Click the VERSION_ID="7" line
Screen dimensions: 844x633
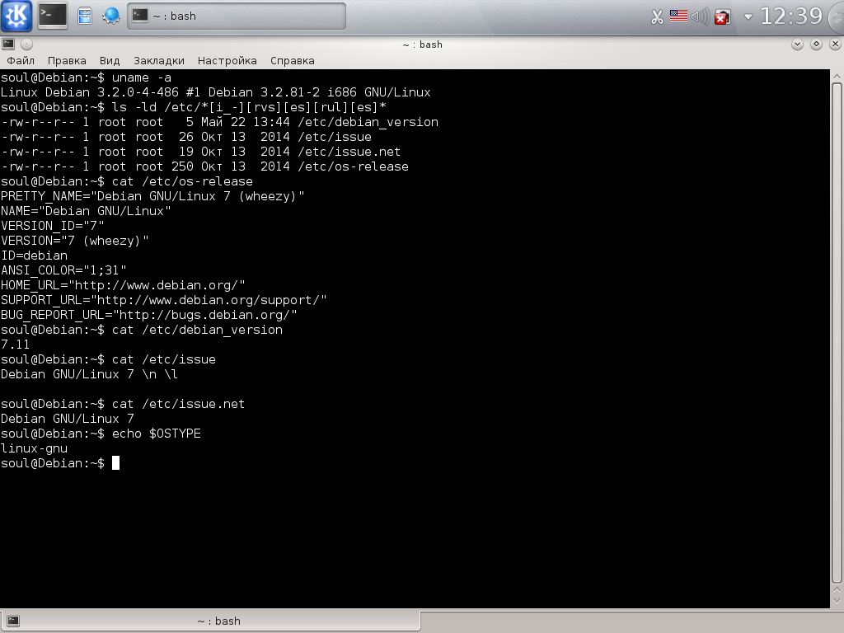52,226
